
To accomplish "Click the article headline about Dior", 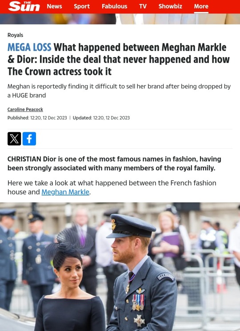I will pyautogui.click(x=118, y=59).
